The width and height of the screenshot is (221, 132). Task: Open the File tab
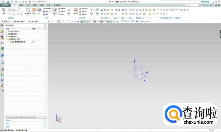(5, 5)
